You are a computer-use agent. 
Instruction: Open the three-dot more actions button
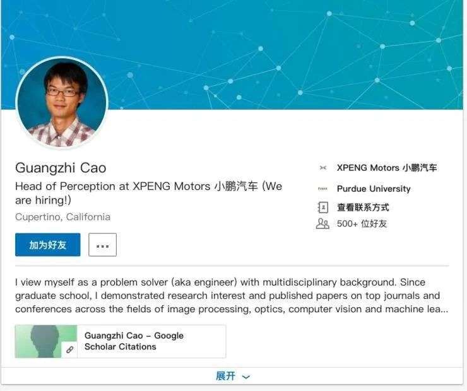pyautogui.click(x=102, y=245)
